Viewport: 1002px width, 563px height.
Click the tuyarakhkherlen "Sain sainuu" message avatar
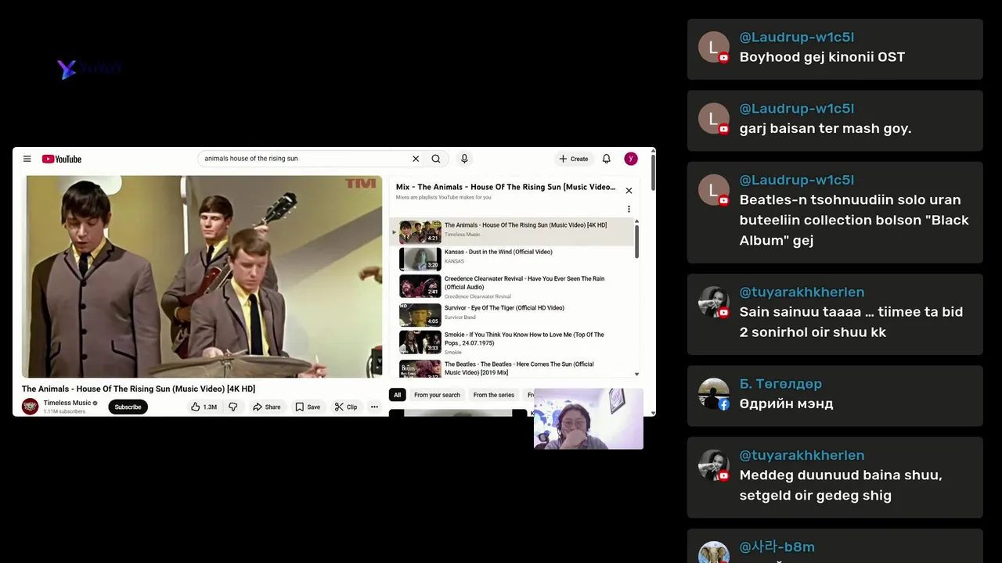[x=714, y=302]
